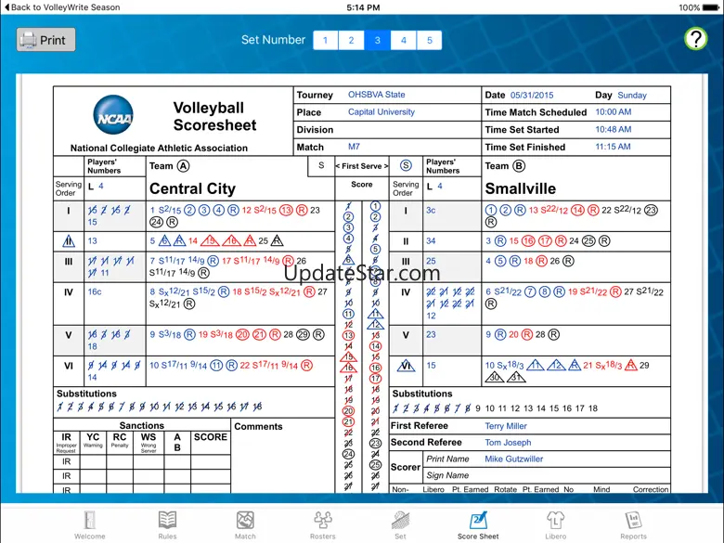This screenshot has height=543, width=724.
Task: Click the Team A circled letter
Action: point(183,166)
